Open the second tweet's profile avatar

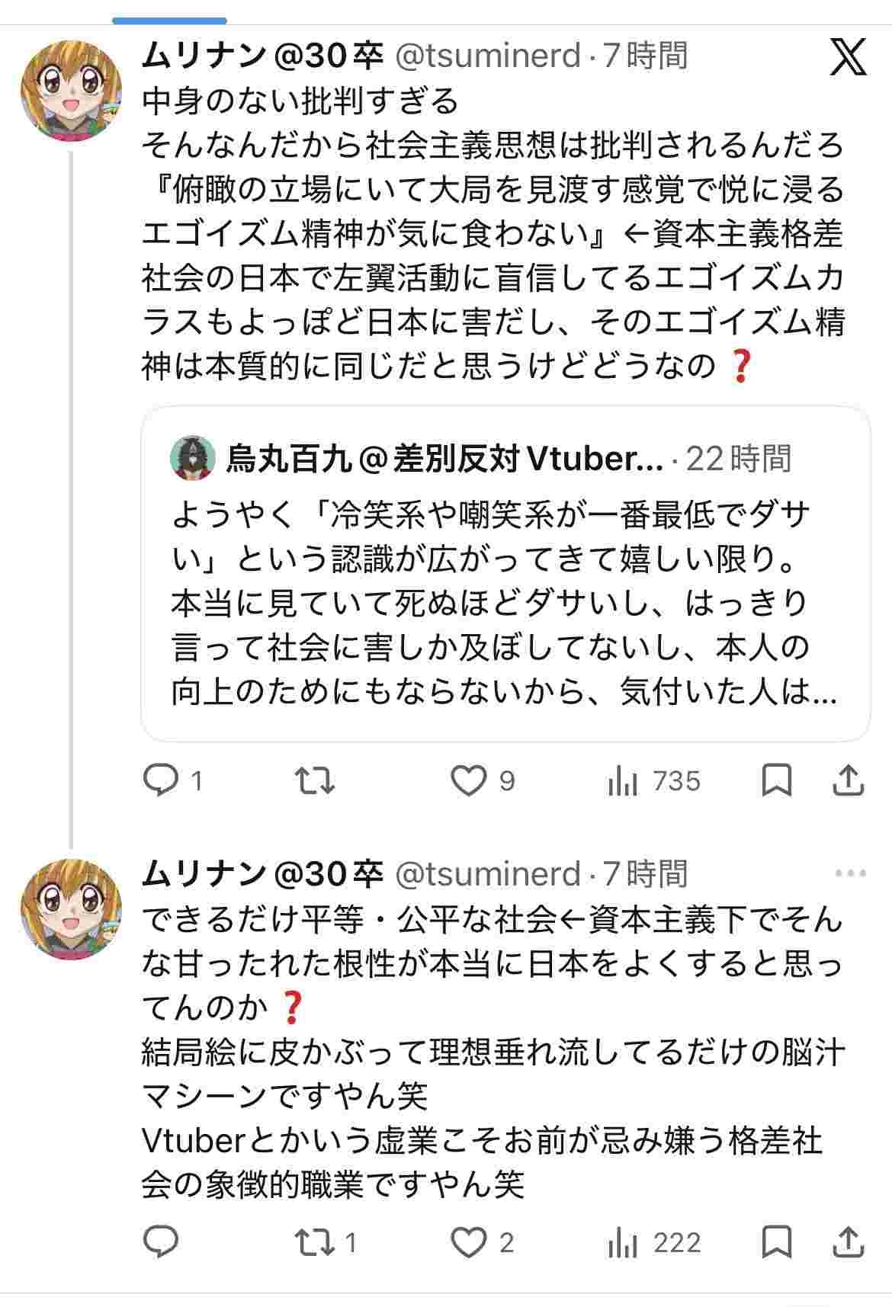(x=71, y=908)
